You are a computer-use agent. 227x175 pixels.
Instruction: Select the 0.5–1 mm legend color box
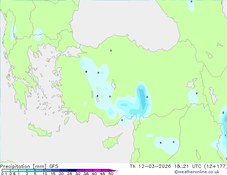coord(14,170)
